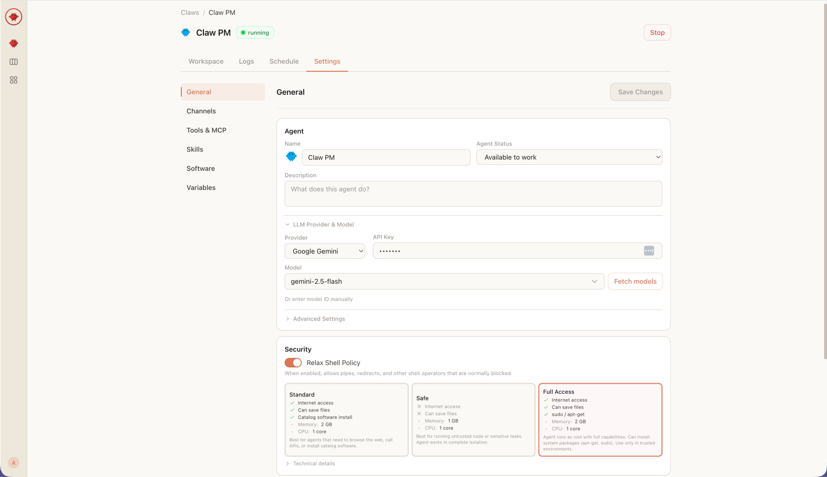Toggle the Relax Shell Policy switch
Viewport: 827px width, 477px height.
pos(293,363)
